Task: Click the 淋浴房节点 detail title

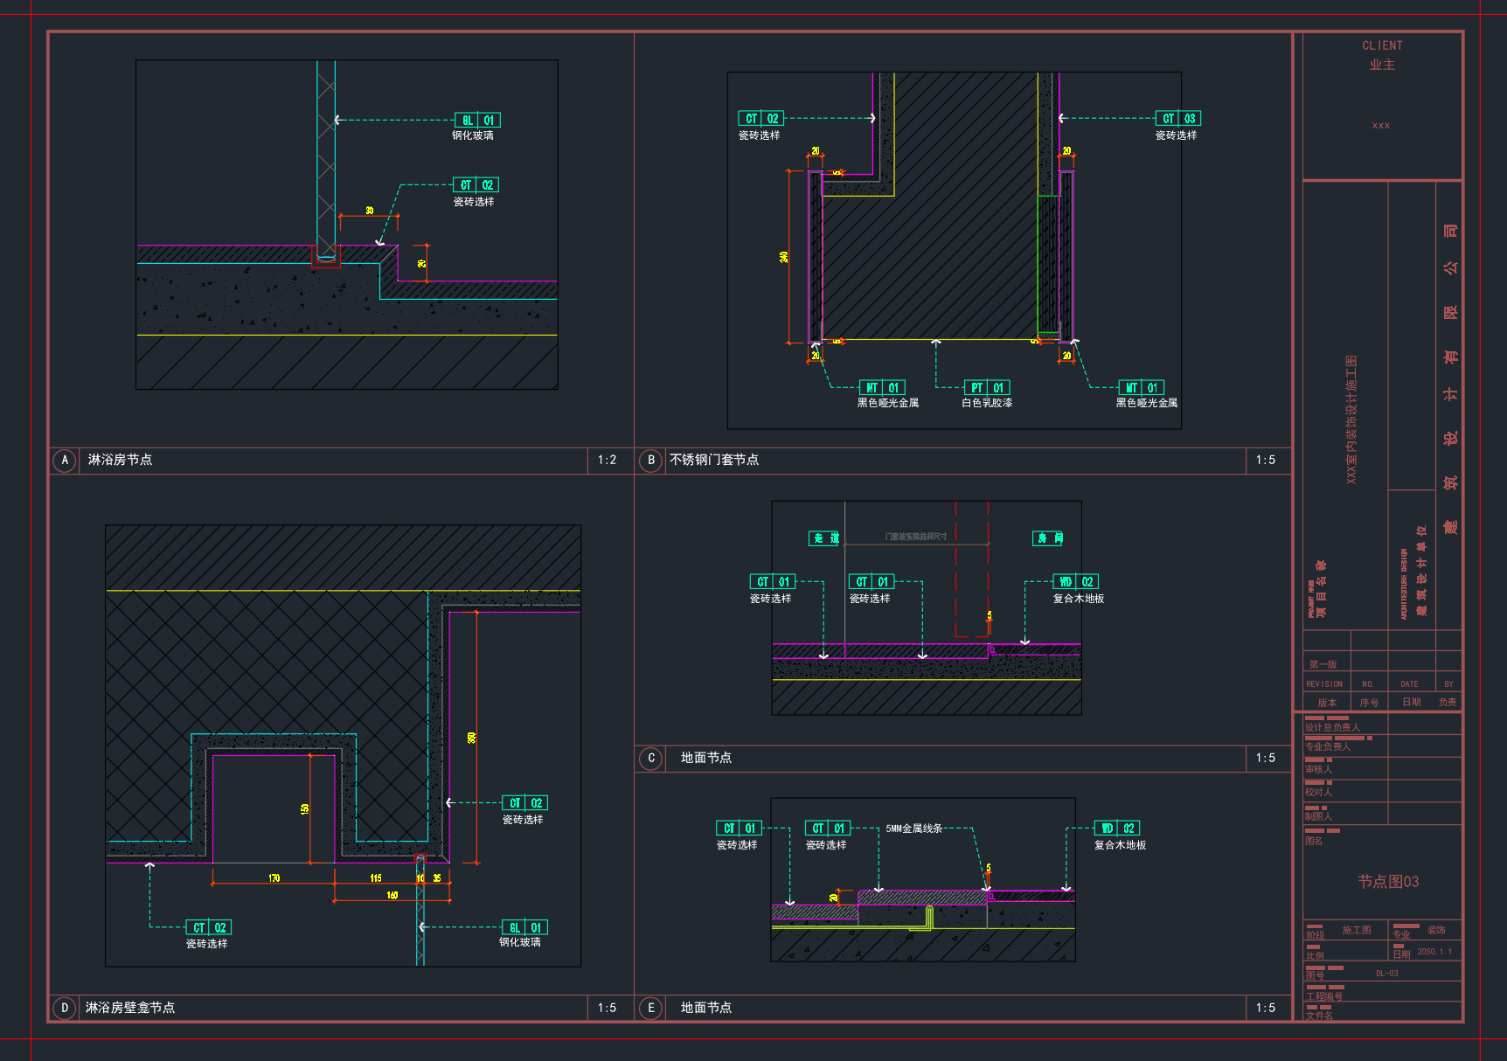Action: pos(120,460)
